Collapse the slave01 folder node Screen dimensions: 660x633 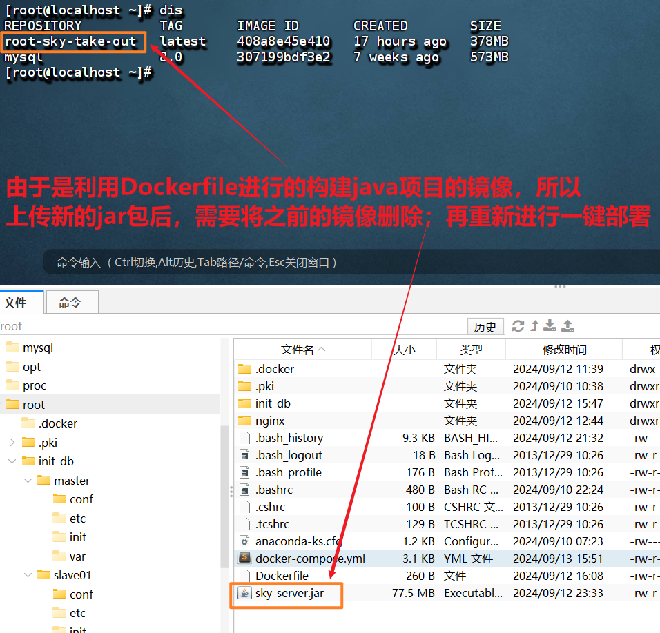coord(28,575)
